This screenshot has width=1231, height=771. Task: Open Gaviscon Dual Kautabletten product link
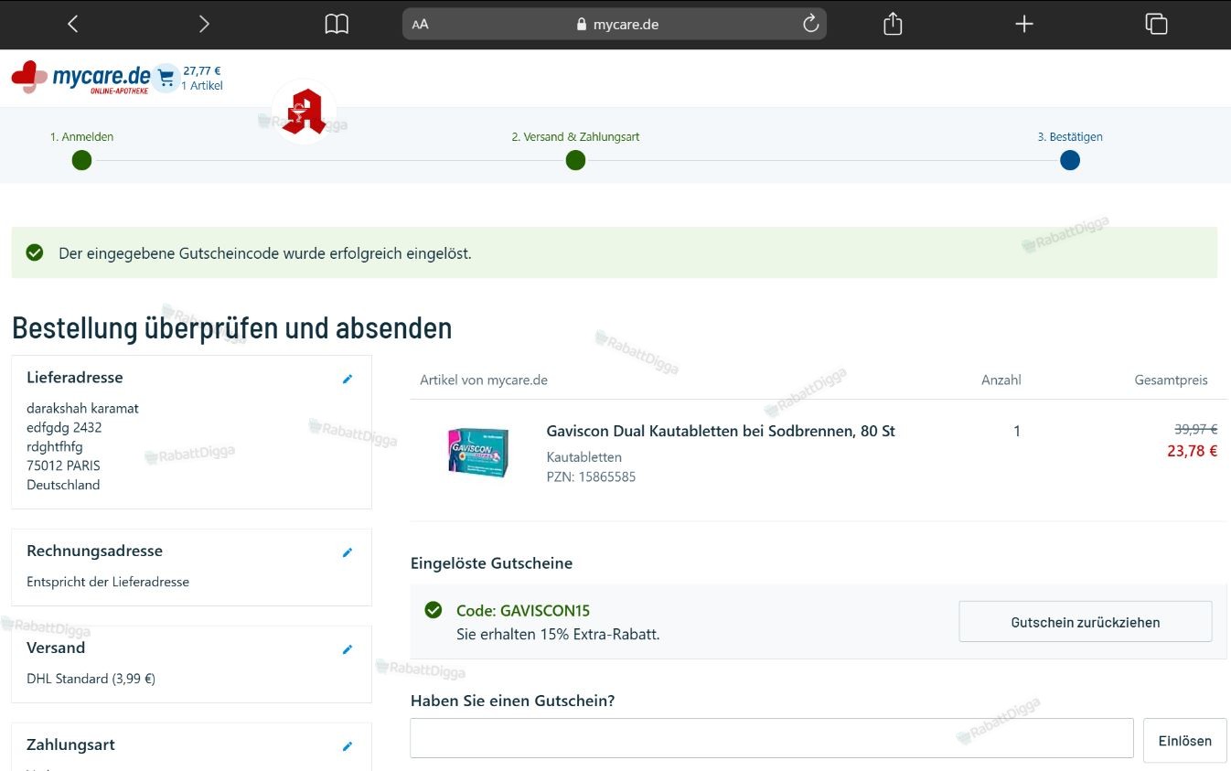point(721,431)
